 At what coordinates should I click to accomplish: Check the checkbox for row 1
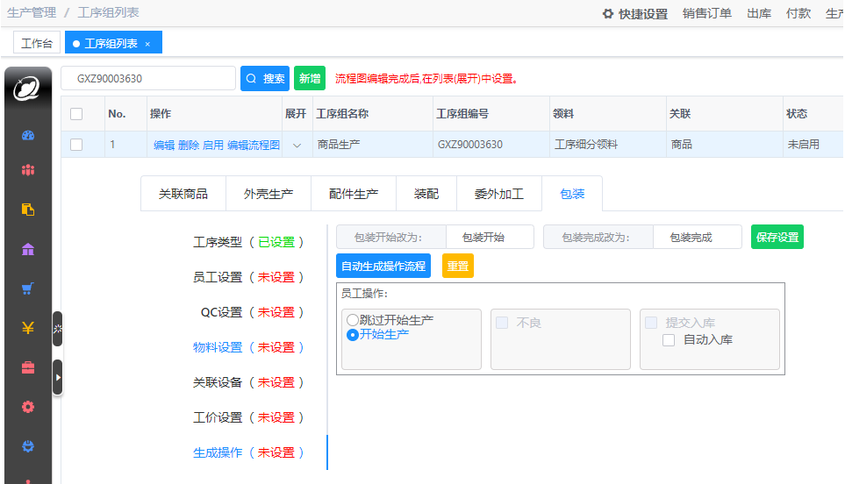pyautogui.click(x=76, y=145)
